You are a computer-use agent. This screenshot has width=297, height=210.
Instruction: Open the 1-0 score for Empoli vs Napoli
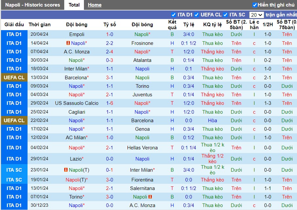109,34
